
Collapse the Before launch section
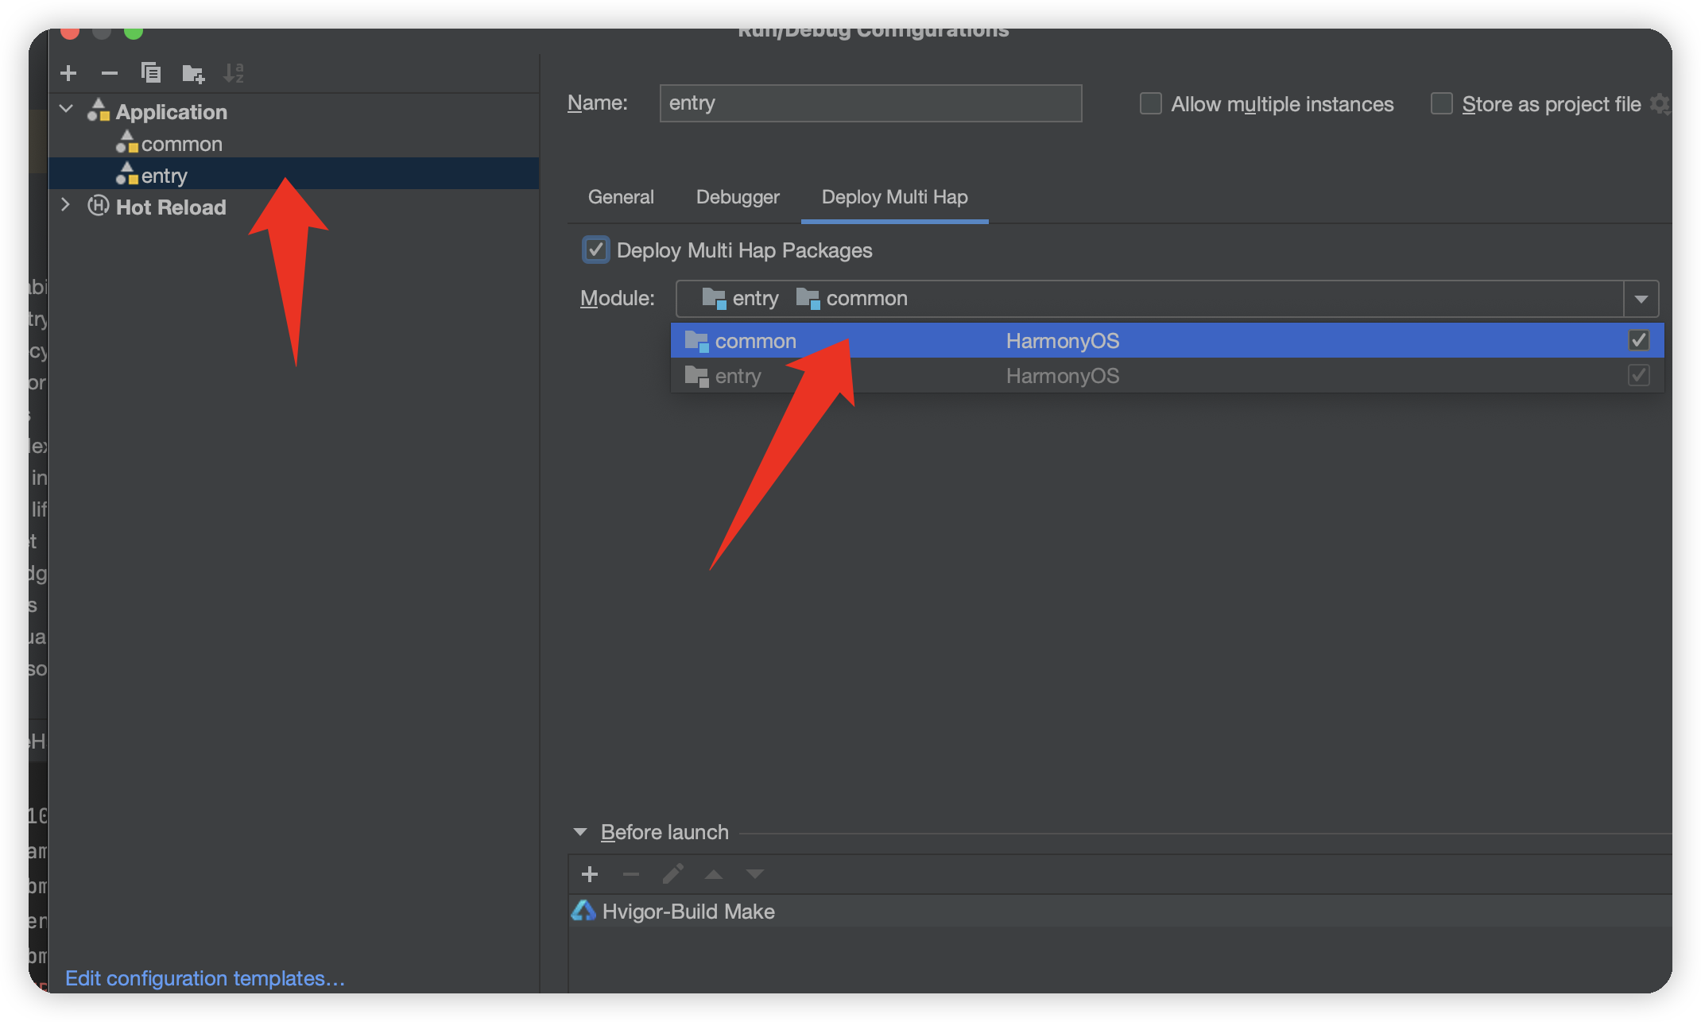click(x=580, y=832)
